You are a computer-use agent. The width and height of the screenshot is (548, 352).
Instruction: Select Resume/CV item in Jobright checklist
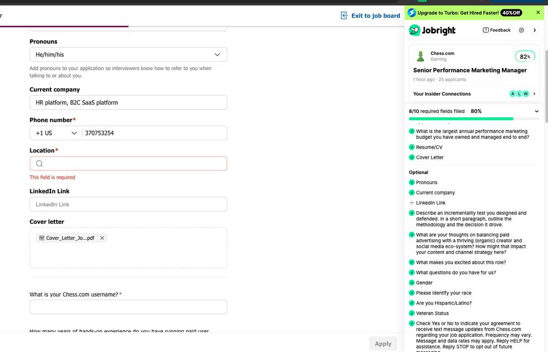pos(429,147)
